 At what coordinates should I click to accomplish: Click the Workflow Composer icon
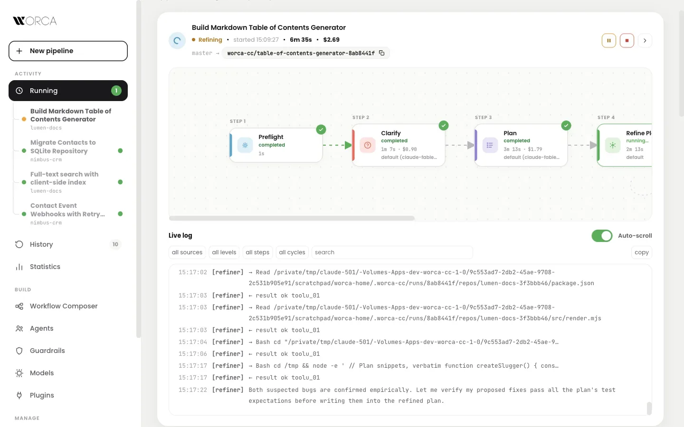tap(19, 306)
